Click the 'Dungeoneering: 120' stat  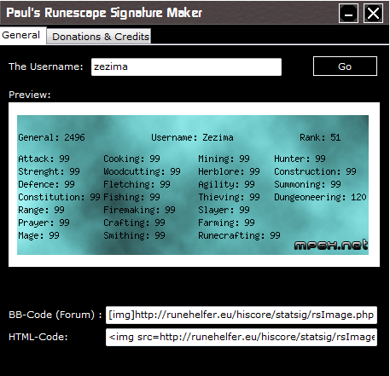click(320, 197)
